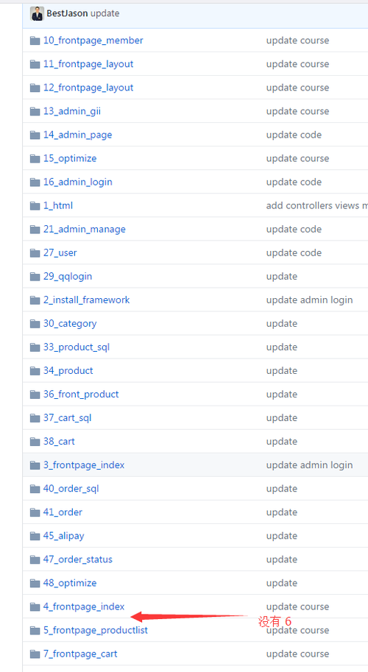
Task: Open the BestJason author link
Action: click(67, 13)
